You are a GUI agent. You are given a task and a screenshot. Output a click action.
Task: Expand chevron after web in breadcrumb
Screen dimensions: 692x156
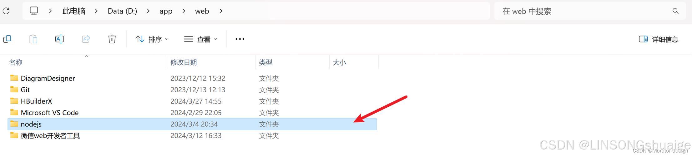tap(221, 11)
